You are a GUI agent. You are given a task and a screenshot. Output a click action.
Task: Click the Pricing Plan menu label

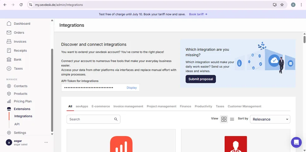tap(23, 101)
